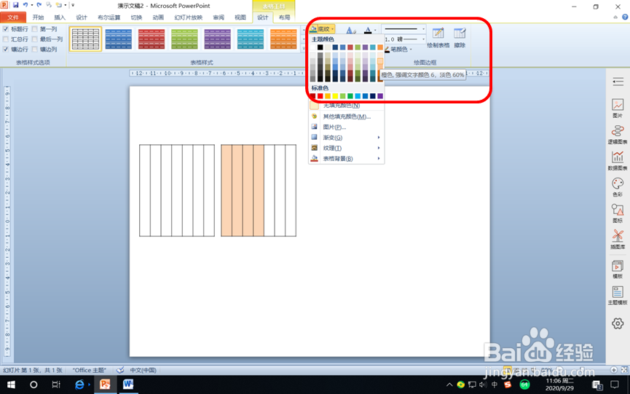Check the 镶边列 checkbox

[x=34, y=49]
